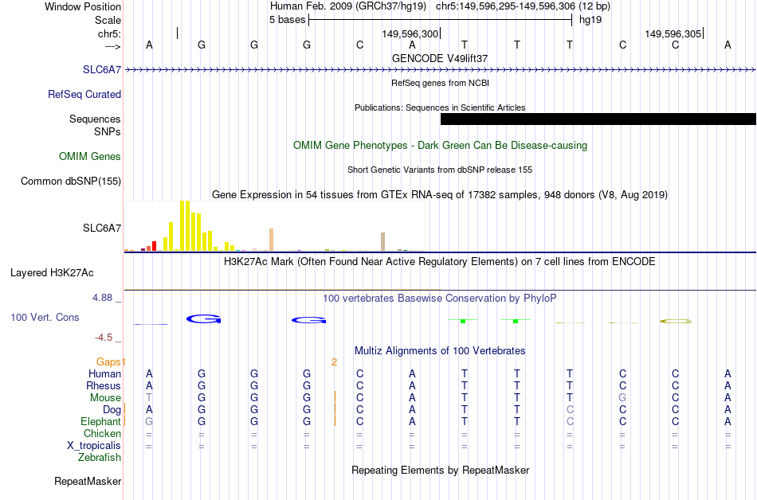
Task: Select the Mouse species row label
Action: point(105,398)
